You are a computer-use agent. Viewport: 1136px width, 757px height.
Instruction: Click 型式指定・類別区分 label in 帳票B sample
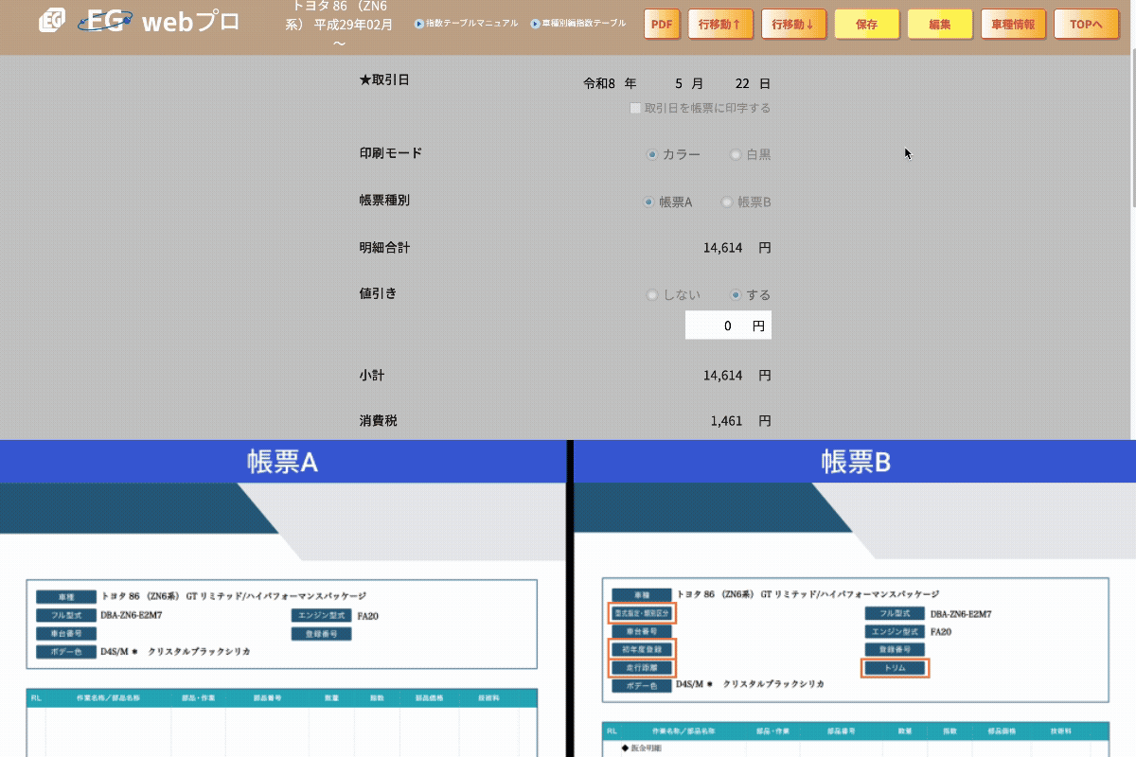pyautogui.click(x=642, y=613)
